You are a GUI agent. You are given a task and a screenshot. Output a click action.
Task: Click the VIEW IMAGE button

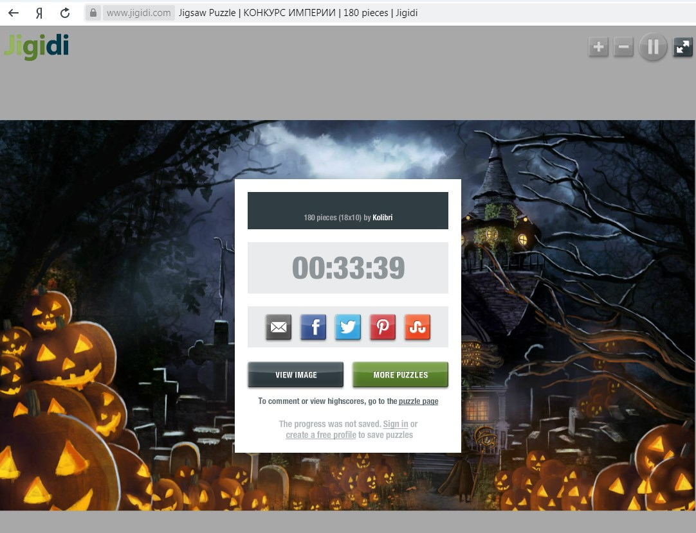pos(296,375)
